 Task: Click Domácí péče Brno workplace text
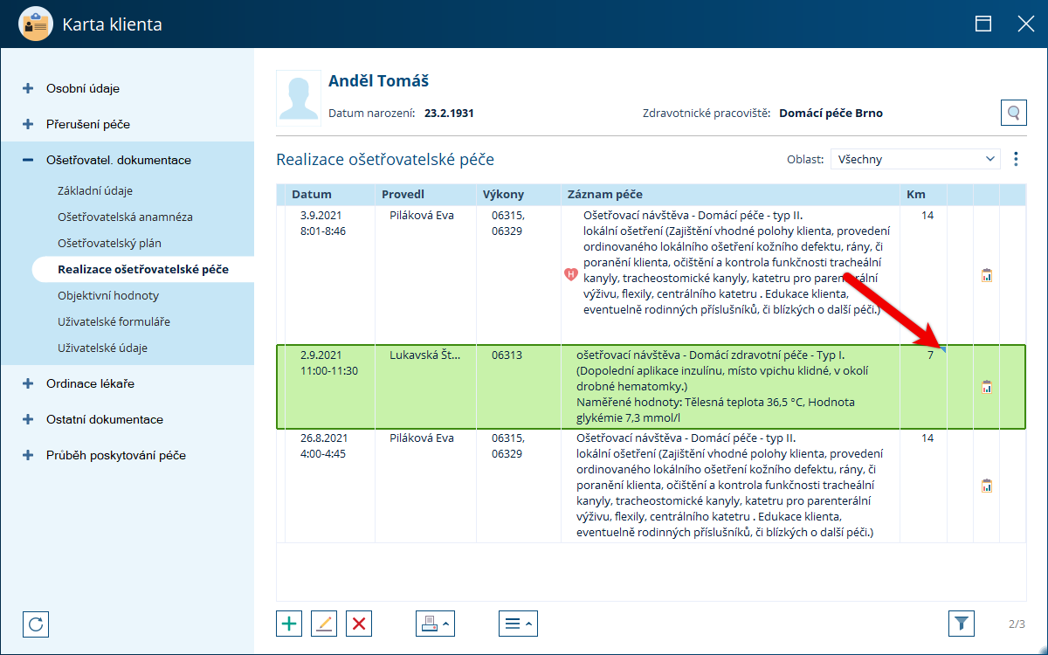tap(831, 114)
